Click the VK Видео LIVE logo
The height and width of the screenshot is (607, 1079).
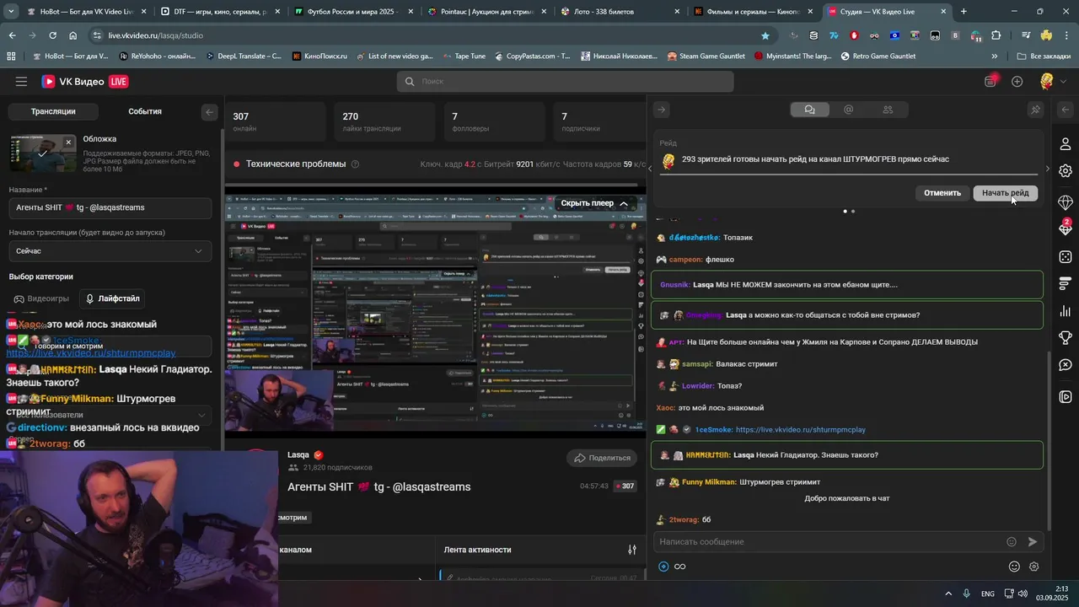point(85,82)
